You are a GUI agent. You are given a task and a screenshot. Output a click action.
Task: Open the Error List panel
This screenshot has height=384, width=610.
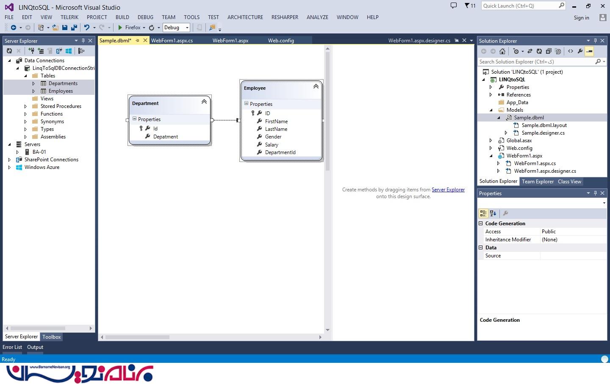(12, 347)
